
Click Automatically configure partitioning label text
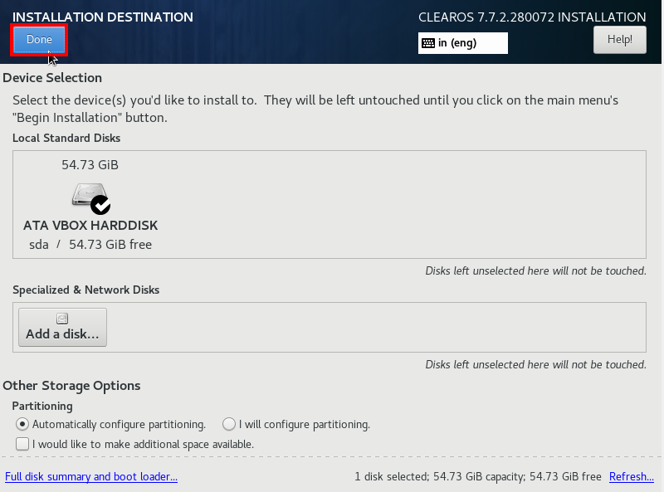click(119, 424)
